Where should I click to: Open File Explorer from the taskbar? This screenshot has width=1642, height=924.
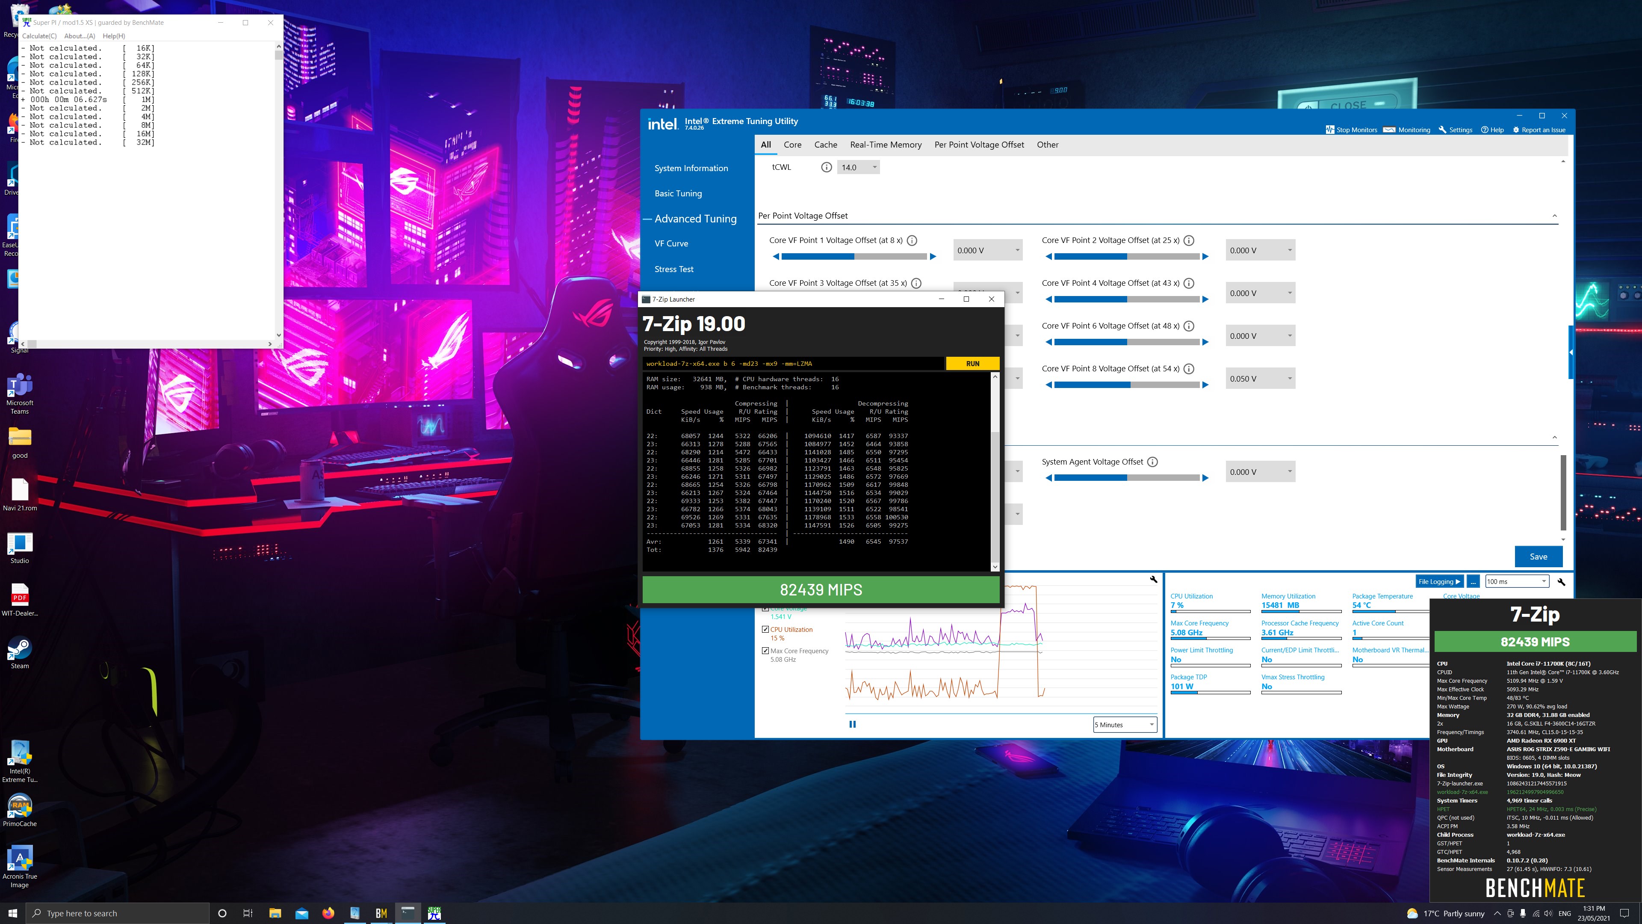[x=275, y=913]
